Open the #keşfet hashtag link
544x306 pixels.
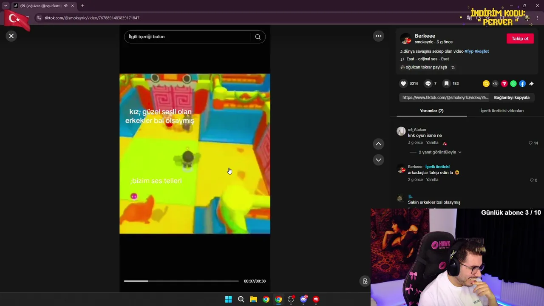click(482, 51)
